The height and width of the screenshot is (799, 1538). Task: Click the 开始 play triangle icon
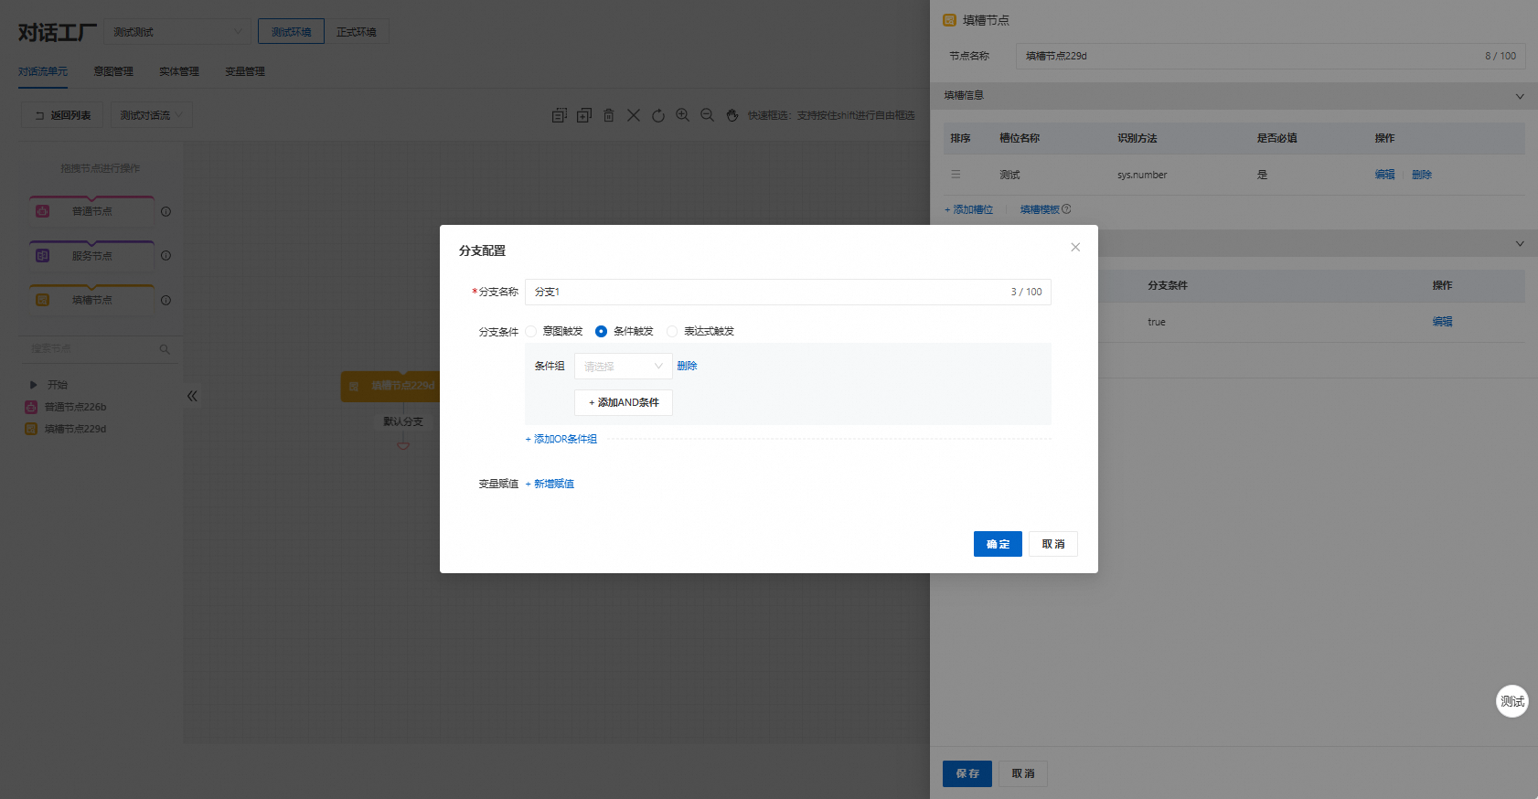[34, 385]
